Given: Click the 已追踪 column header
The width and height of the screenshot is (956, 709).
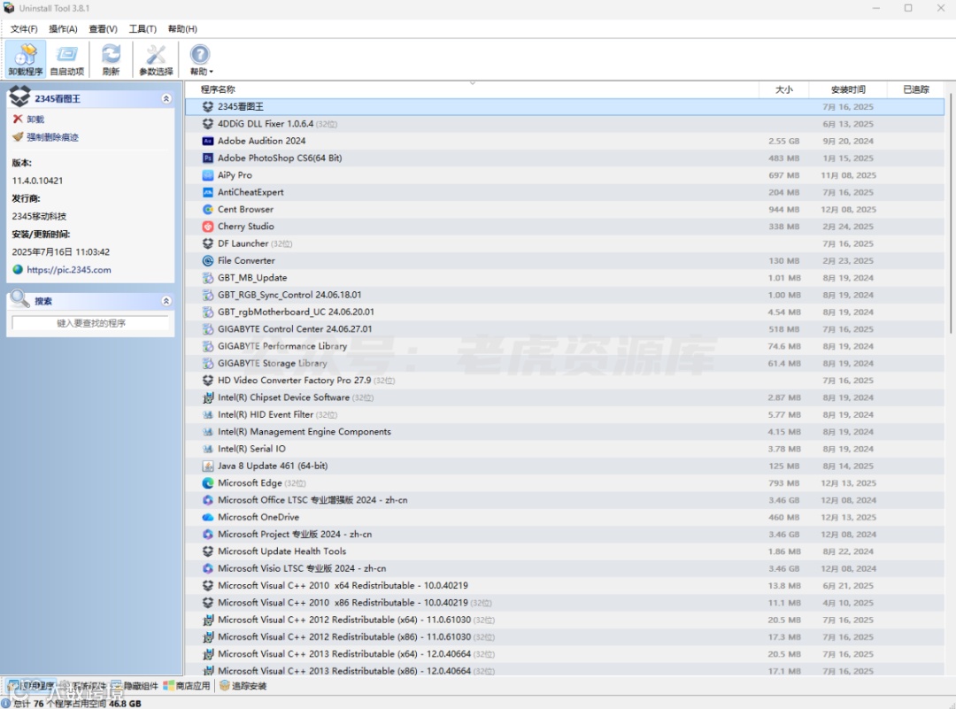Looking at the screenshot, I should [x=916, y=89].
